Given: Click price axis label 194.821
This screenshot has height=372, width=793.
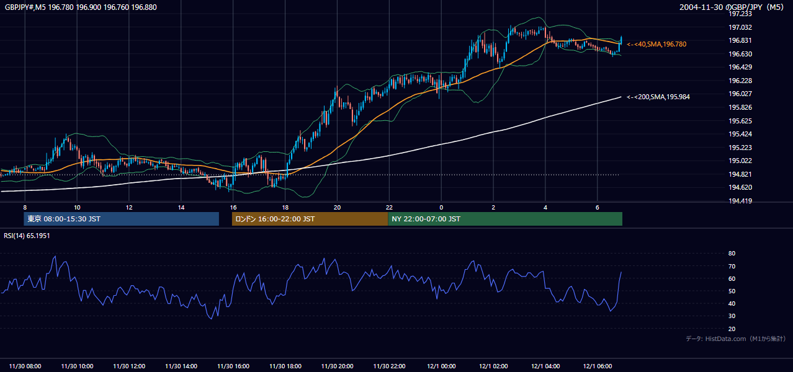Looking at the screenshot, I should pyautogui.click(x=740, y=174).
